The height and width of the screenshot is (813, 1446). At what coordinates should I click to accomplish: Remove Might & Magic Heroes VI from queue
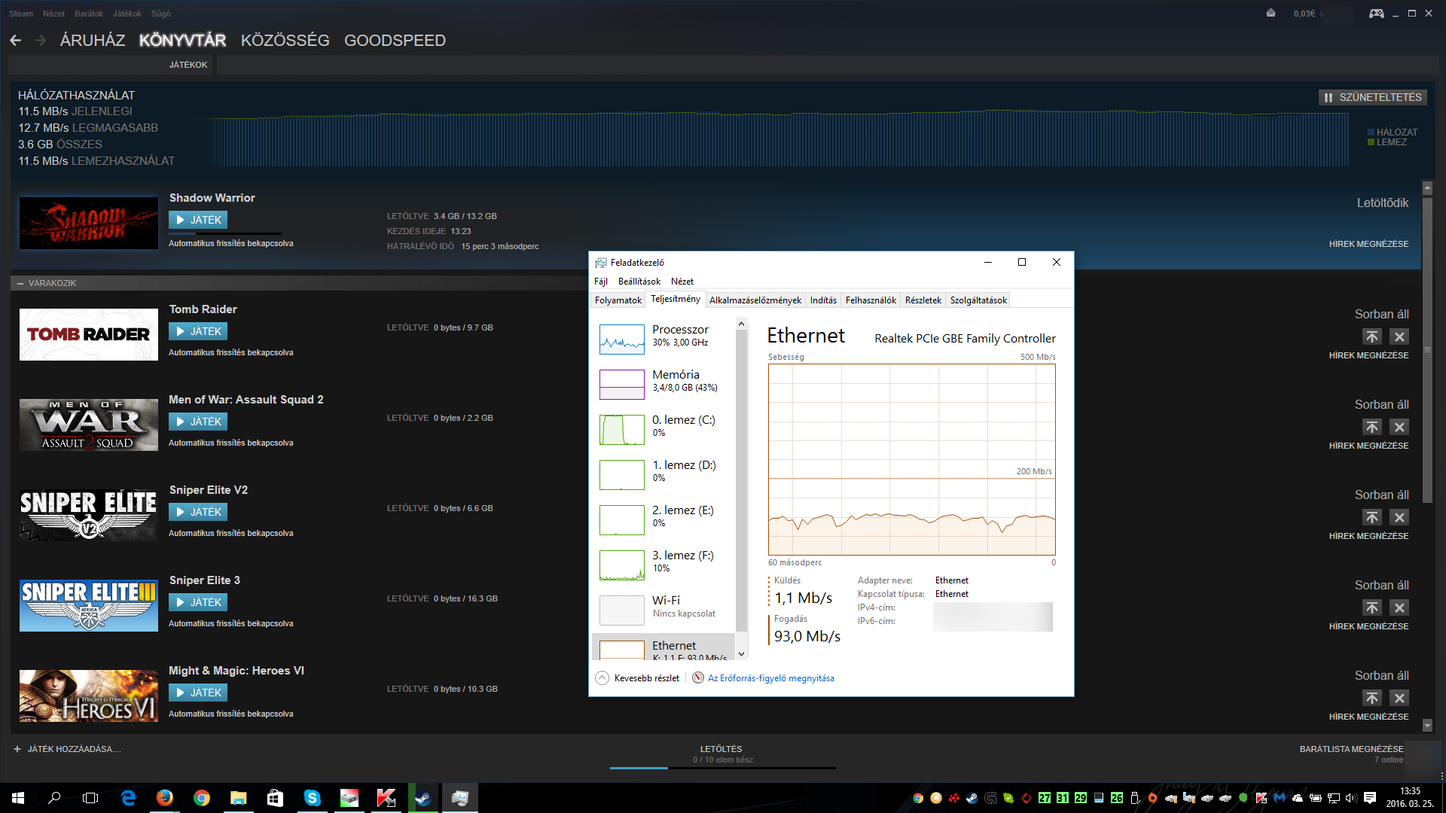1399,698
